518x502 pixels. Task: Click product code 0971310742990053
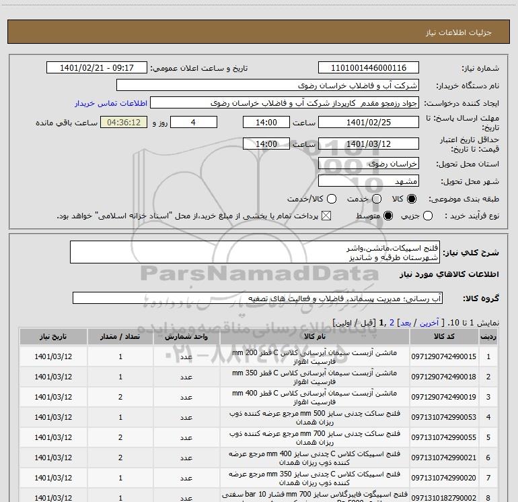444,417
